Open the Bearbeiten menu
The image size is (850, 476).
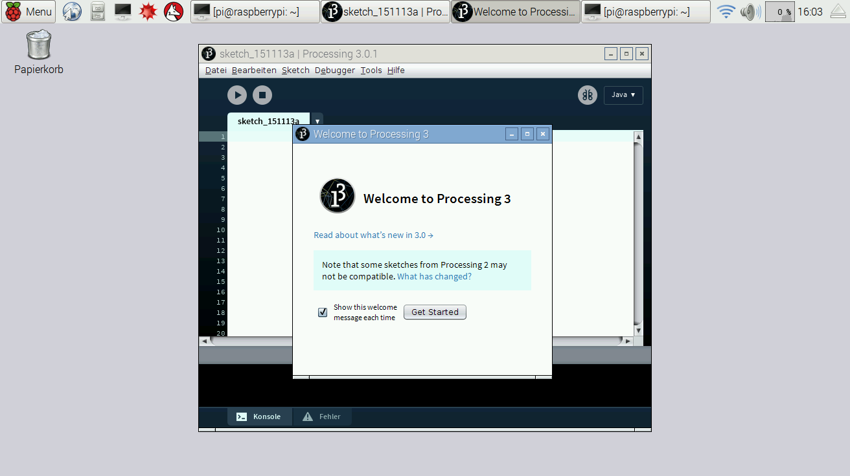coord(254,70)
